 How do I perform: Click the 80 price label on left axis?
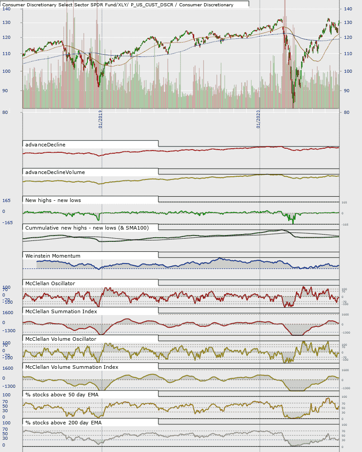(5, 113)
